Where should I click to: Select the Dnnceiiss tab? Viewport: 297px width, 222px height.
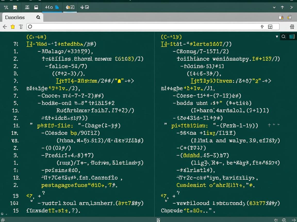point(15,17)
